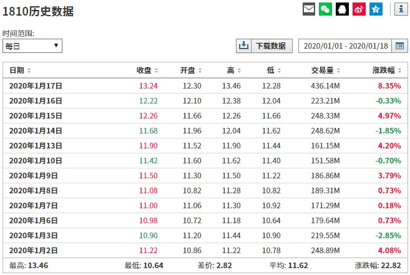The width and height of the screenshot is (410, 275).
Task: Sort table by 收盘 column
Action: click(147, 70)
